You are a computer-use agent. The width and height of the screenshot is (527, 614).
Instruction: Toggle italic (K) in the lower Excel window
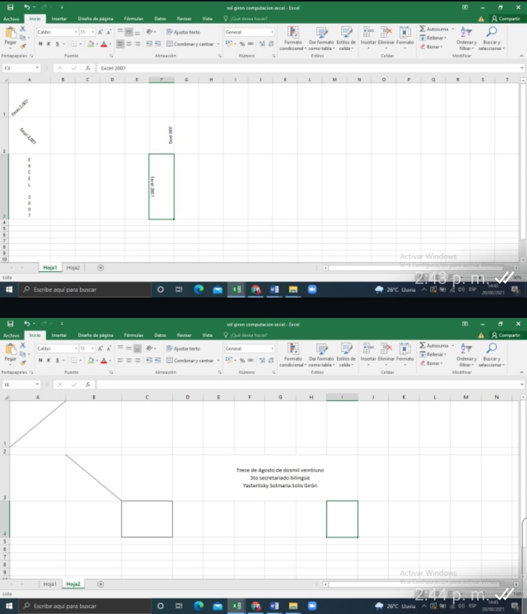tap(49, 360)
